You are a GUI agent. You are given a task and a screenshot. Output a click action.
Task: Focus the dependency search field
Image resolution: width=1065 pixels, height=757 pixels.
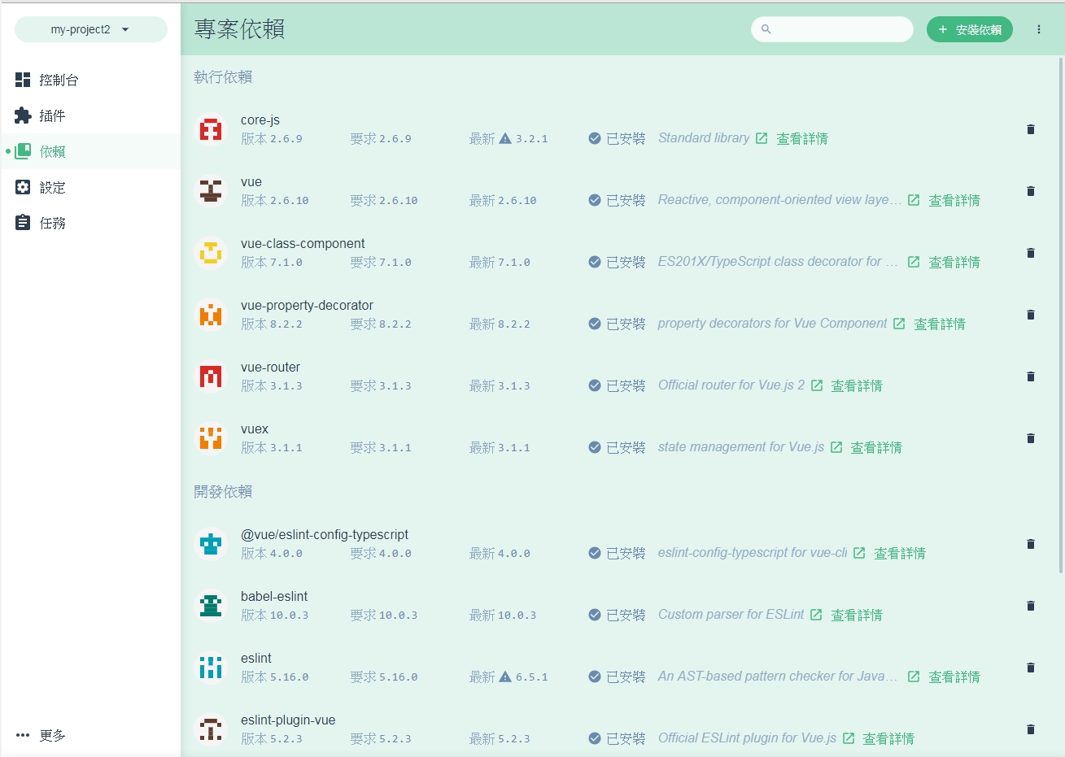click(x=831, y=29)
